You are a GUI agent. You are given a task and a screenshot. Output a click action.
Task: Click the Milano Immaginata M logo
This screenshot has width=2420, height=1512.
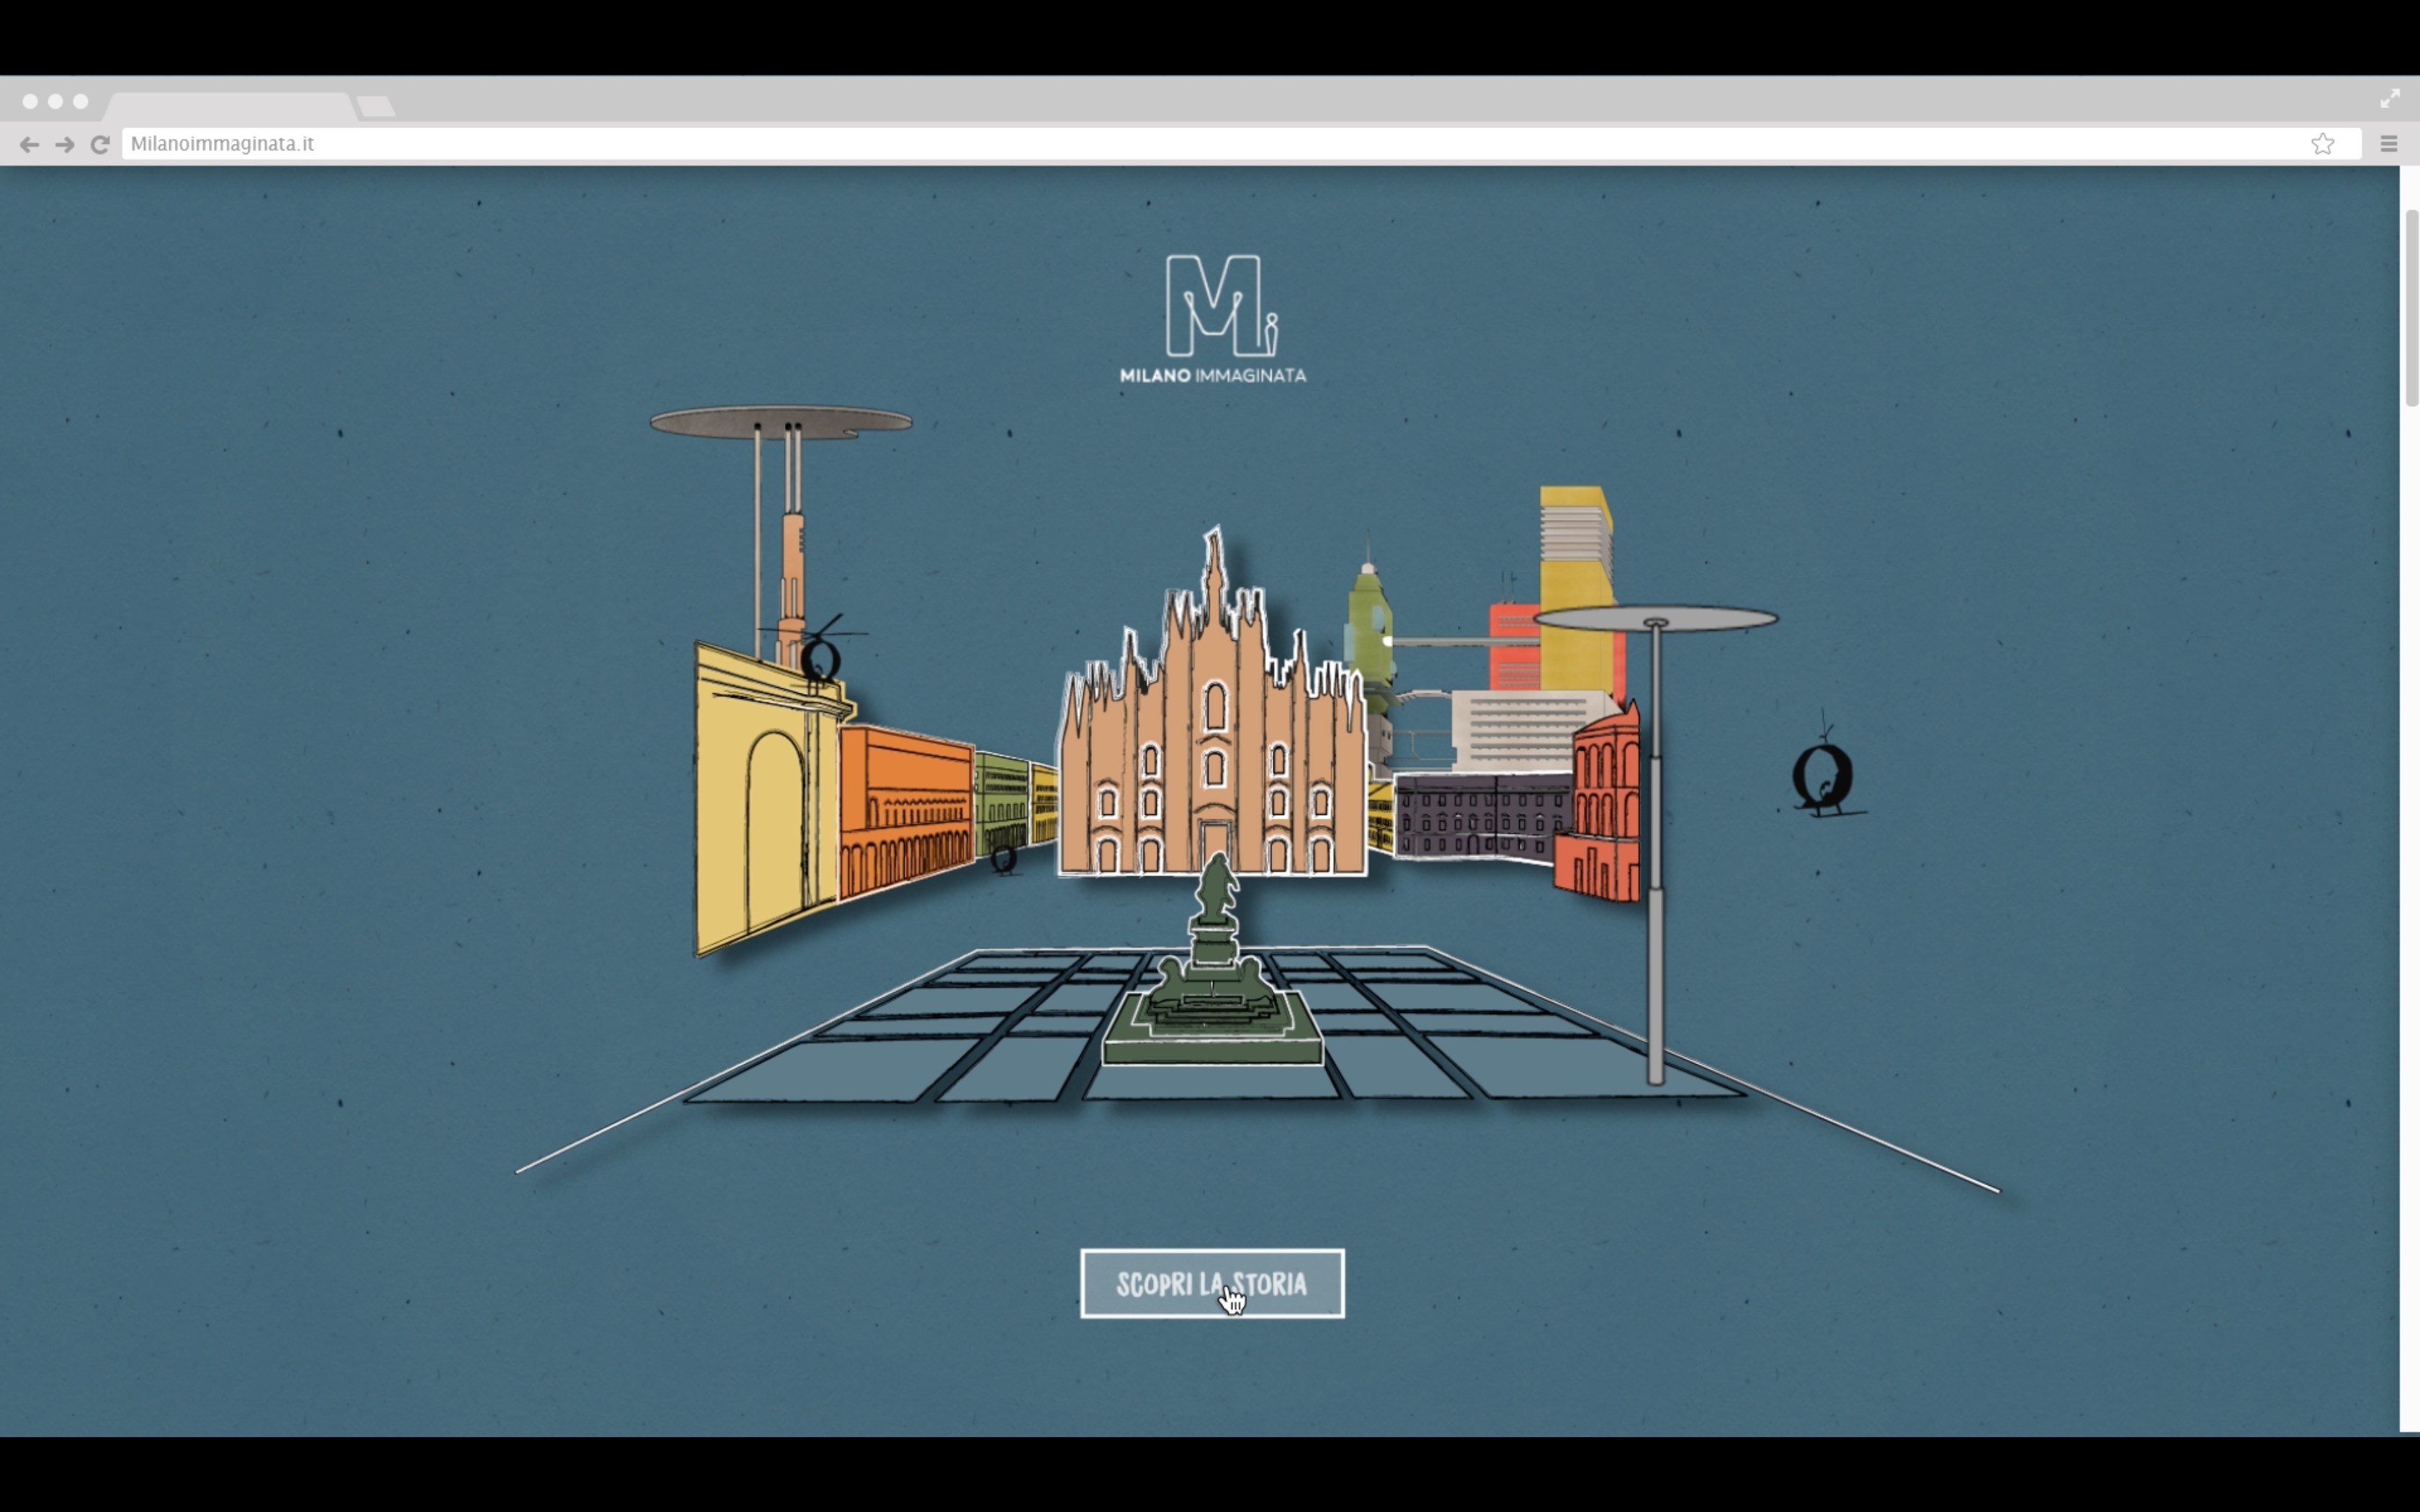point(1221,305)
